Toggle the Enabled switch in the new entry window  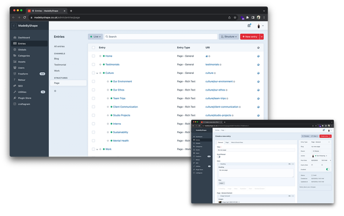point(327,169)
